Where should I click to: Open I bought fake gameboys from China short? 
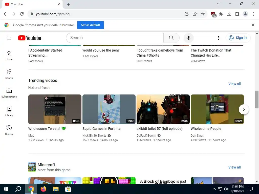coord(160,53)
